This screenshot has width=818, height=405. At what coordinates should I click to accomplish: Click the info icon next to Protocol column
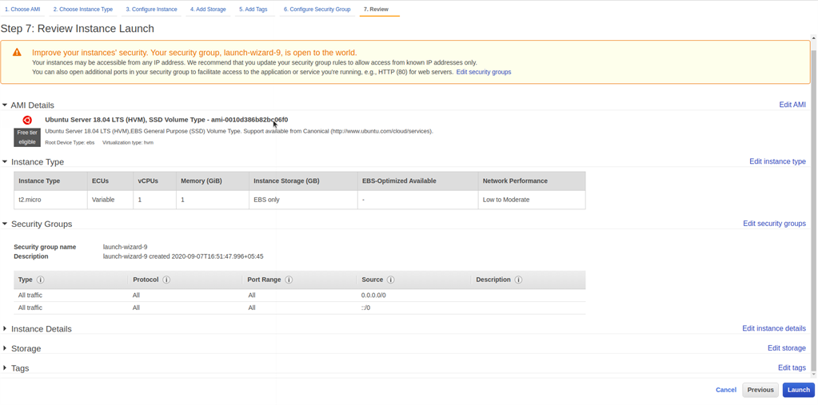tap(166, 280)
